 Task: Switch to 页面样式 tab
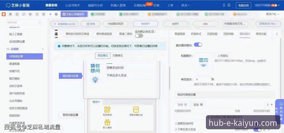click(196, 34)
